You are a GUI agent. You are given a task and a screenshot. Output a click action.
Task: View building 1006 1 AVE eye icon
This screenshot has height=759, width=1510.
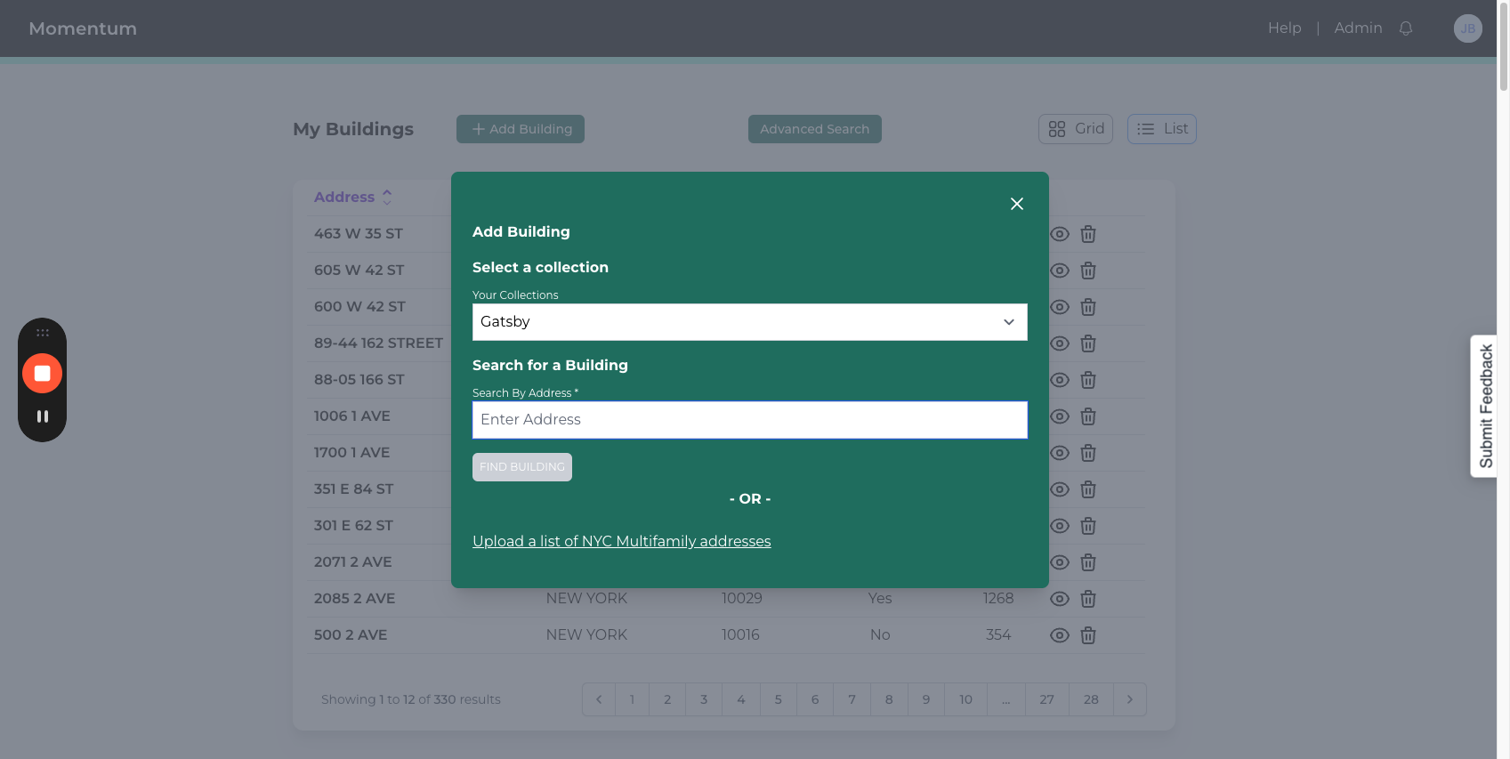pyautogui.click(x=1059, y=416)
